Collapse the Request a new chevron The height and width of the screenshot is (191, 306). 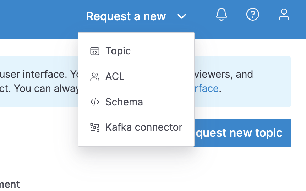[182, 16]
